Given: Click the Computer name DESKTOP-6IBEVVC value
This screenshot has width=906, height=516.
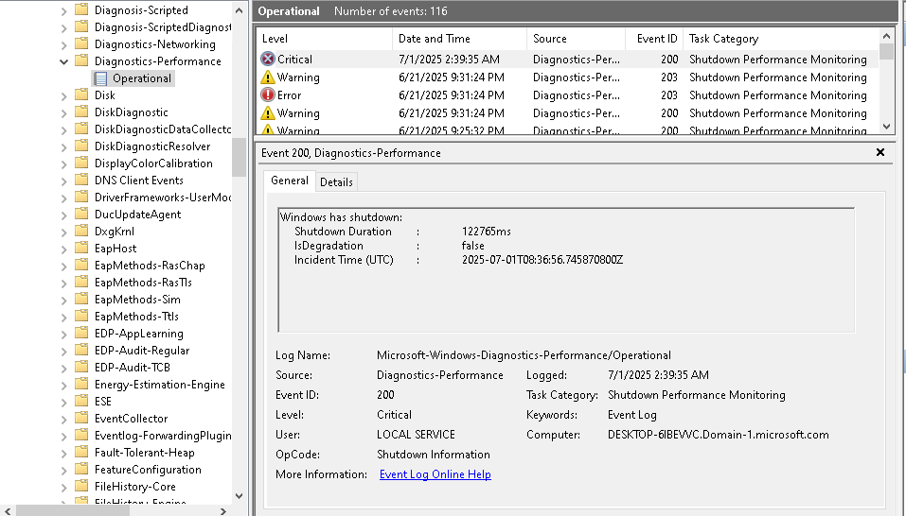Looking at the screenshot, I should [x=719, y=435].
